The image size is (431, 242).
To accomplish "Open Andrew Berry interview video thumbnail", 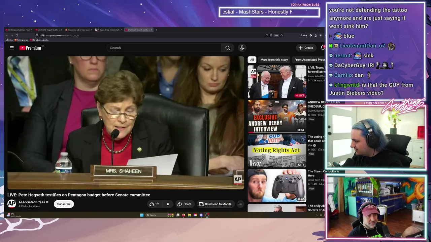I will [x=277, y=116].
